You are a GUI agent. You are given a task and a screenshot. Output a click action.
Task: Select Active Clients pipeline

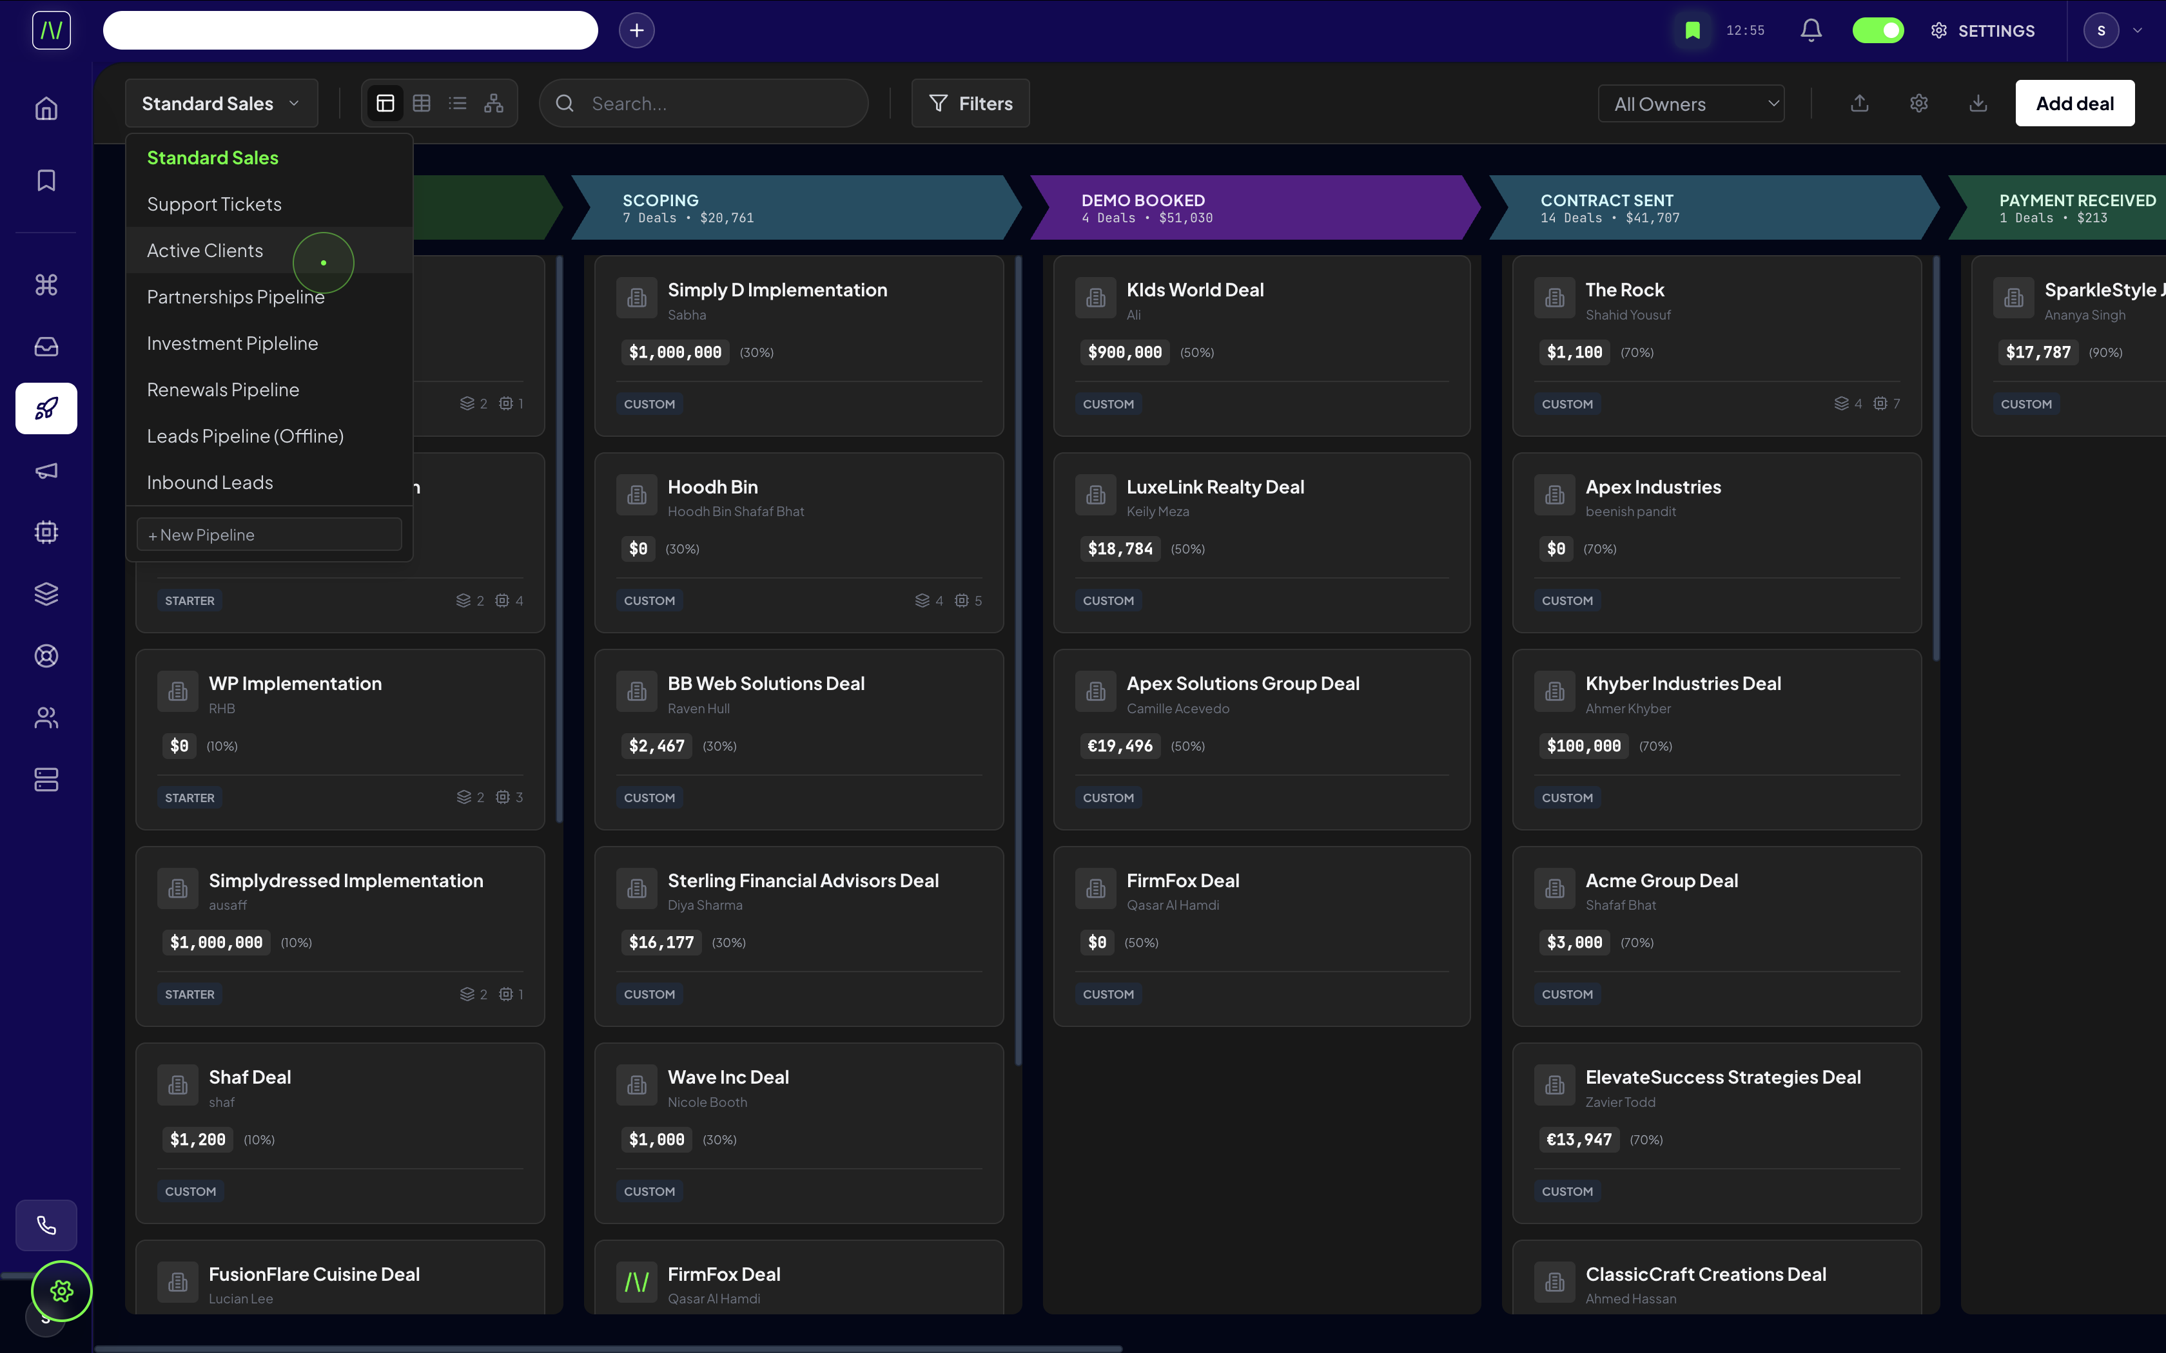(x=205, y=251)
